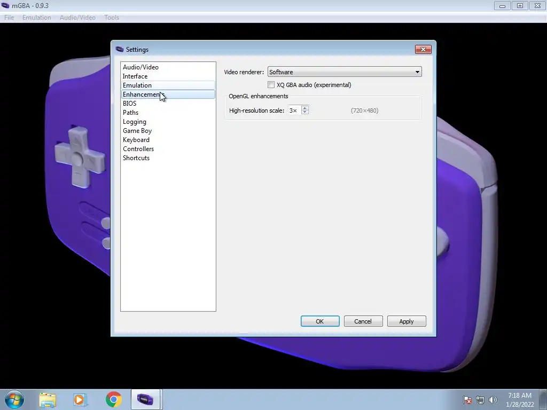
Task: Click the High-resolution scale 3× field
Action: click(x=294, y=110)
